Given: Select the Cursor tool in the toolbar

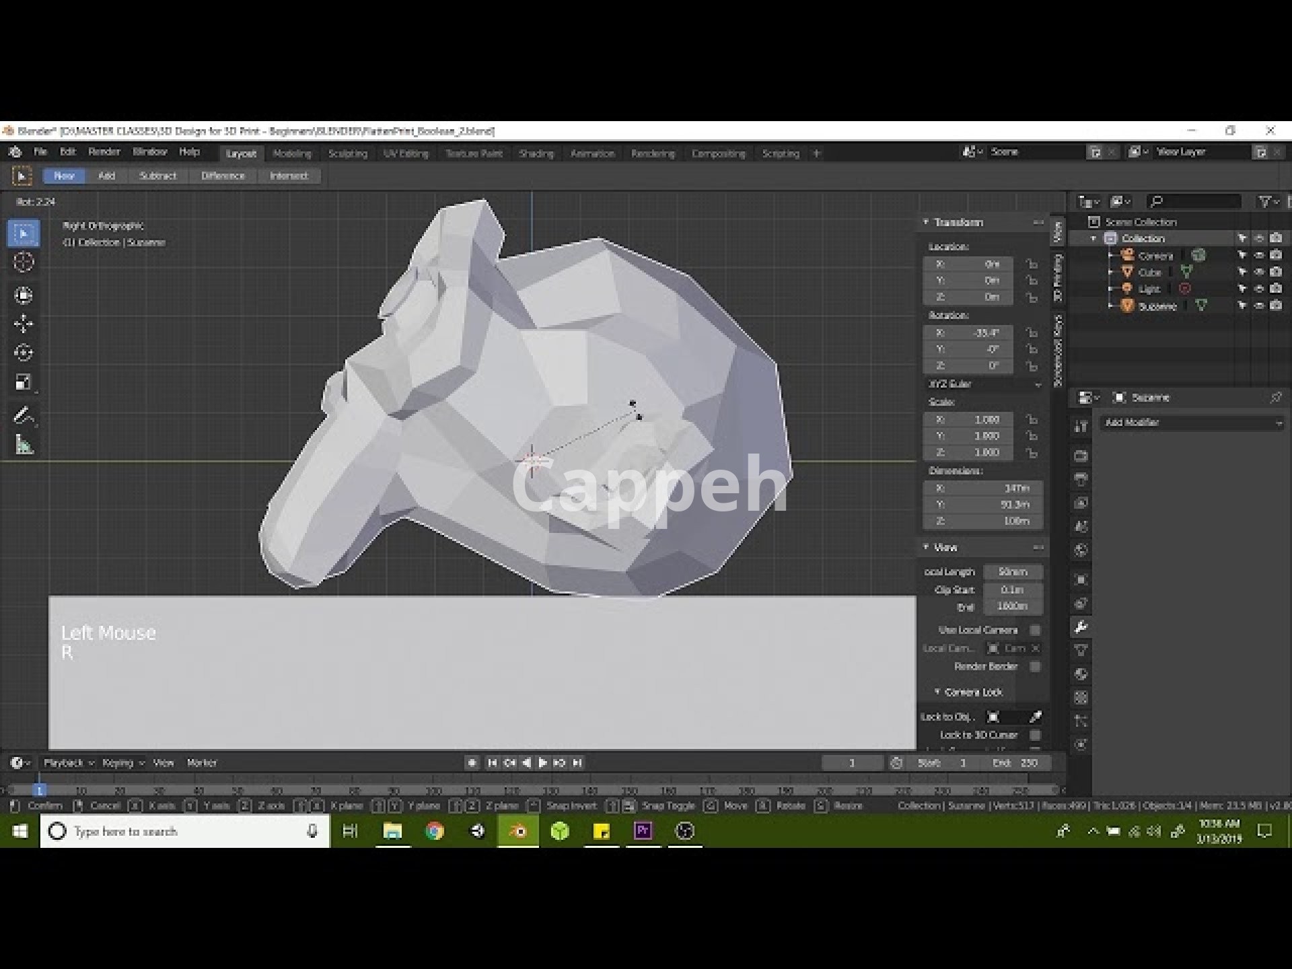Looking at the screenshot, I should coord(24,262).
